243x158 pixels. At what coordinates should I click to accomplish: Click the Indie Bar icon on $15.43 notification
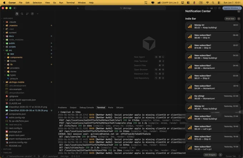coord(190,138)
